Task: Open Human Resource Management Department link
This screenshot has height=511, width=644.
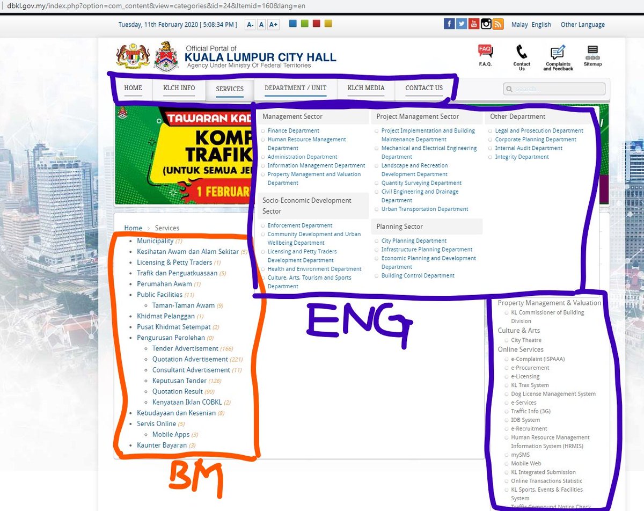Action: pyautogui.click(x=306, y=144)
